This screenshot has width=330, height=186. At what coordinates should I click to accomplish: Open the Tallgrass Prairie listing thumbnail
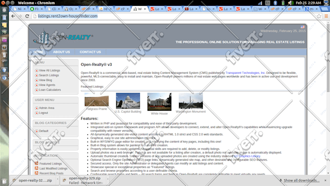pyautogui.click(x=97, y=100)
